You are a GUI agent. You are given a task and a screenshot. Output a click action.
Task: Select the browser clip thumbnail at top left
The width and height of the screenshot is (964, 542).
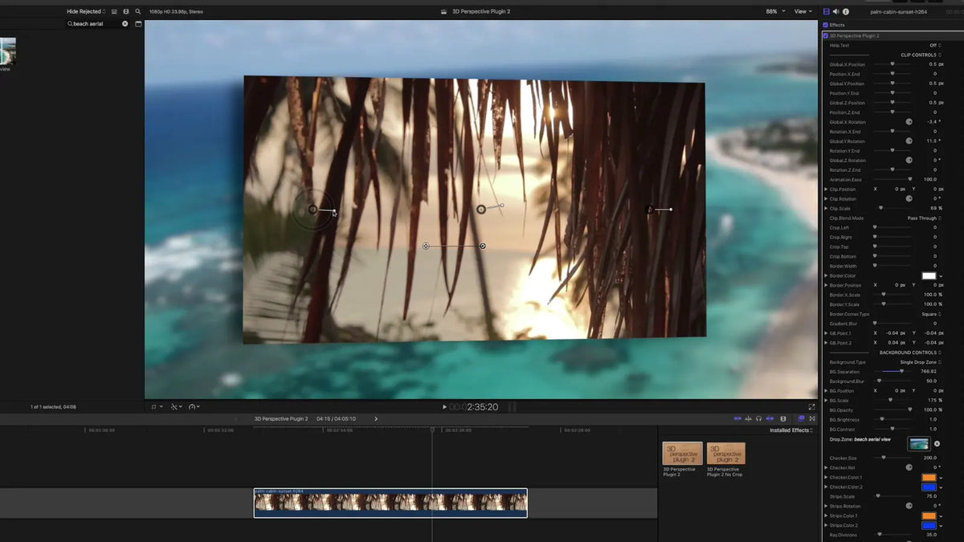pos(7,52)
